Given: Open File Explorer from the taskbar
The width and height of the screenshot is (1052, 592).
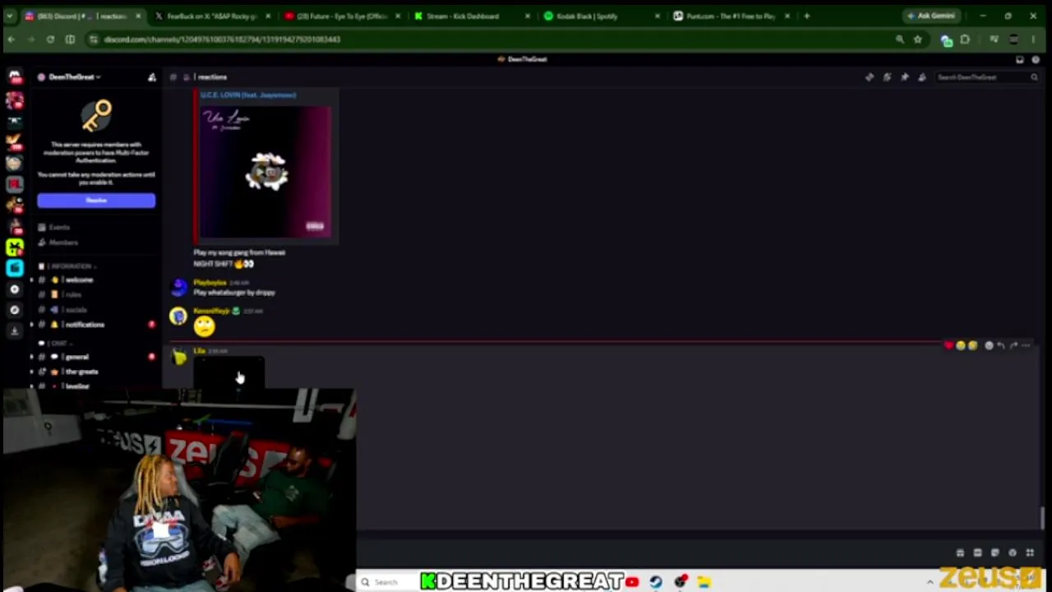Looking at the screenshot, I should coord(704,582).
